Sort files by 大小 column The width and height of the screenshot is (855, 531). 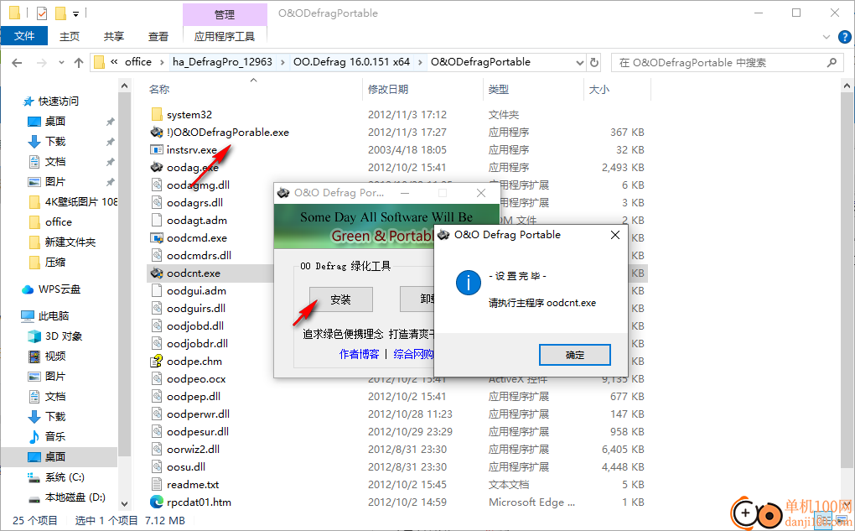click(598, 89)
